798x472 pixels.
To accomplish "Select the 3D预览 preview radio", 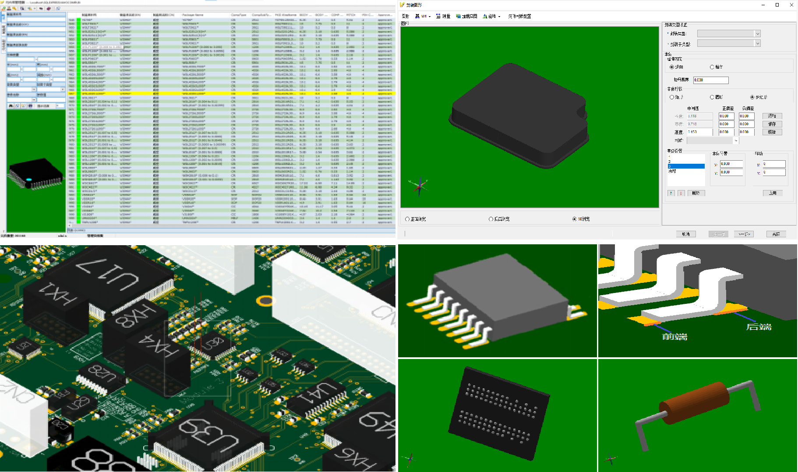I will (574, 219).
